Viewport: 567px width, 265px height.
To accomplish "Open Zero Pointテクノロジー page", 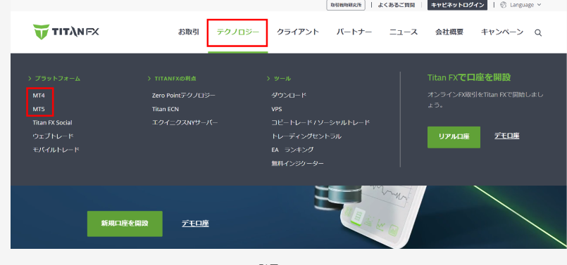I will 184,96.
